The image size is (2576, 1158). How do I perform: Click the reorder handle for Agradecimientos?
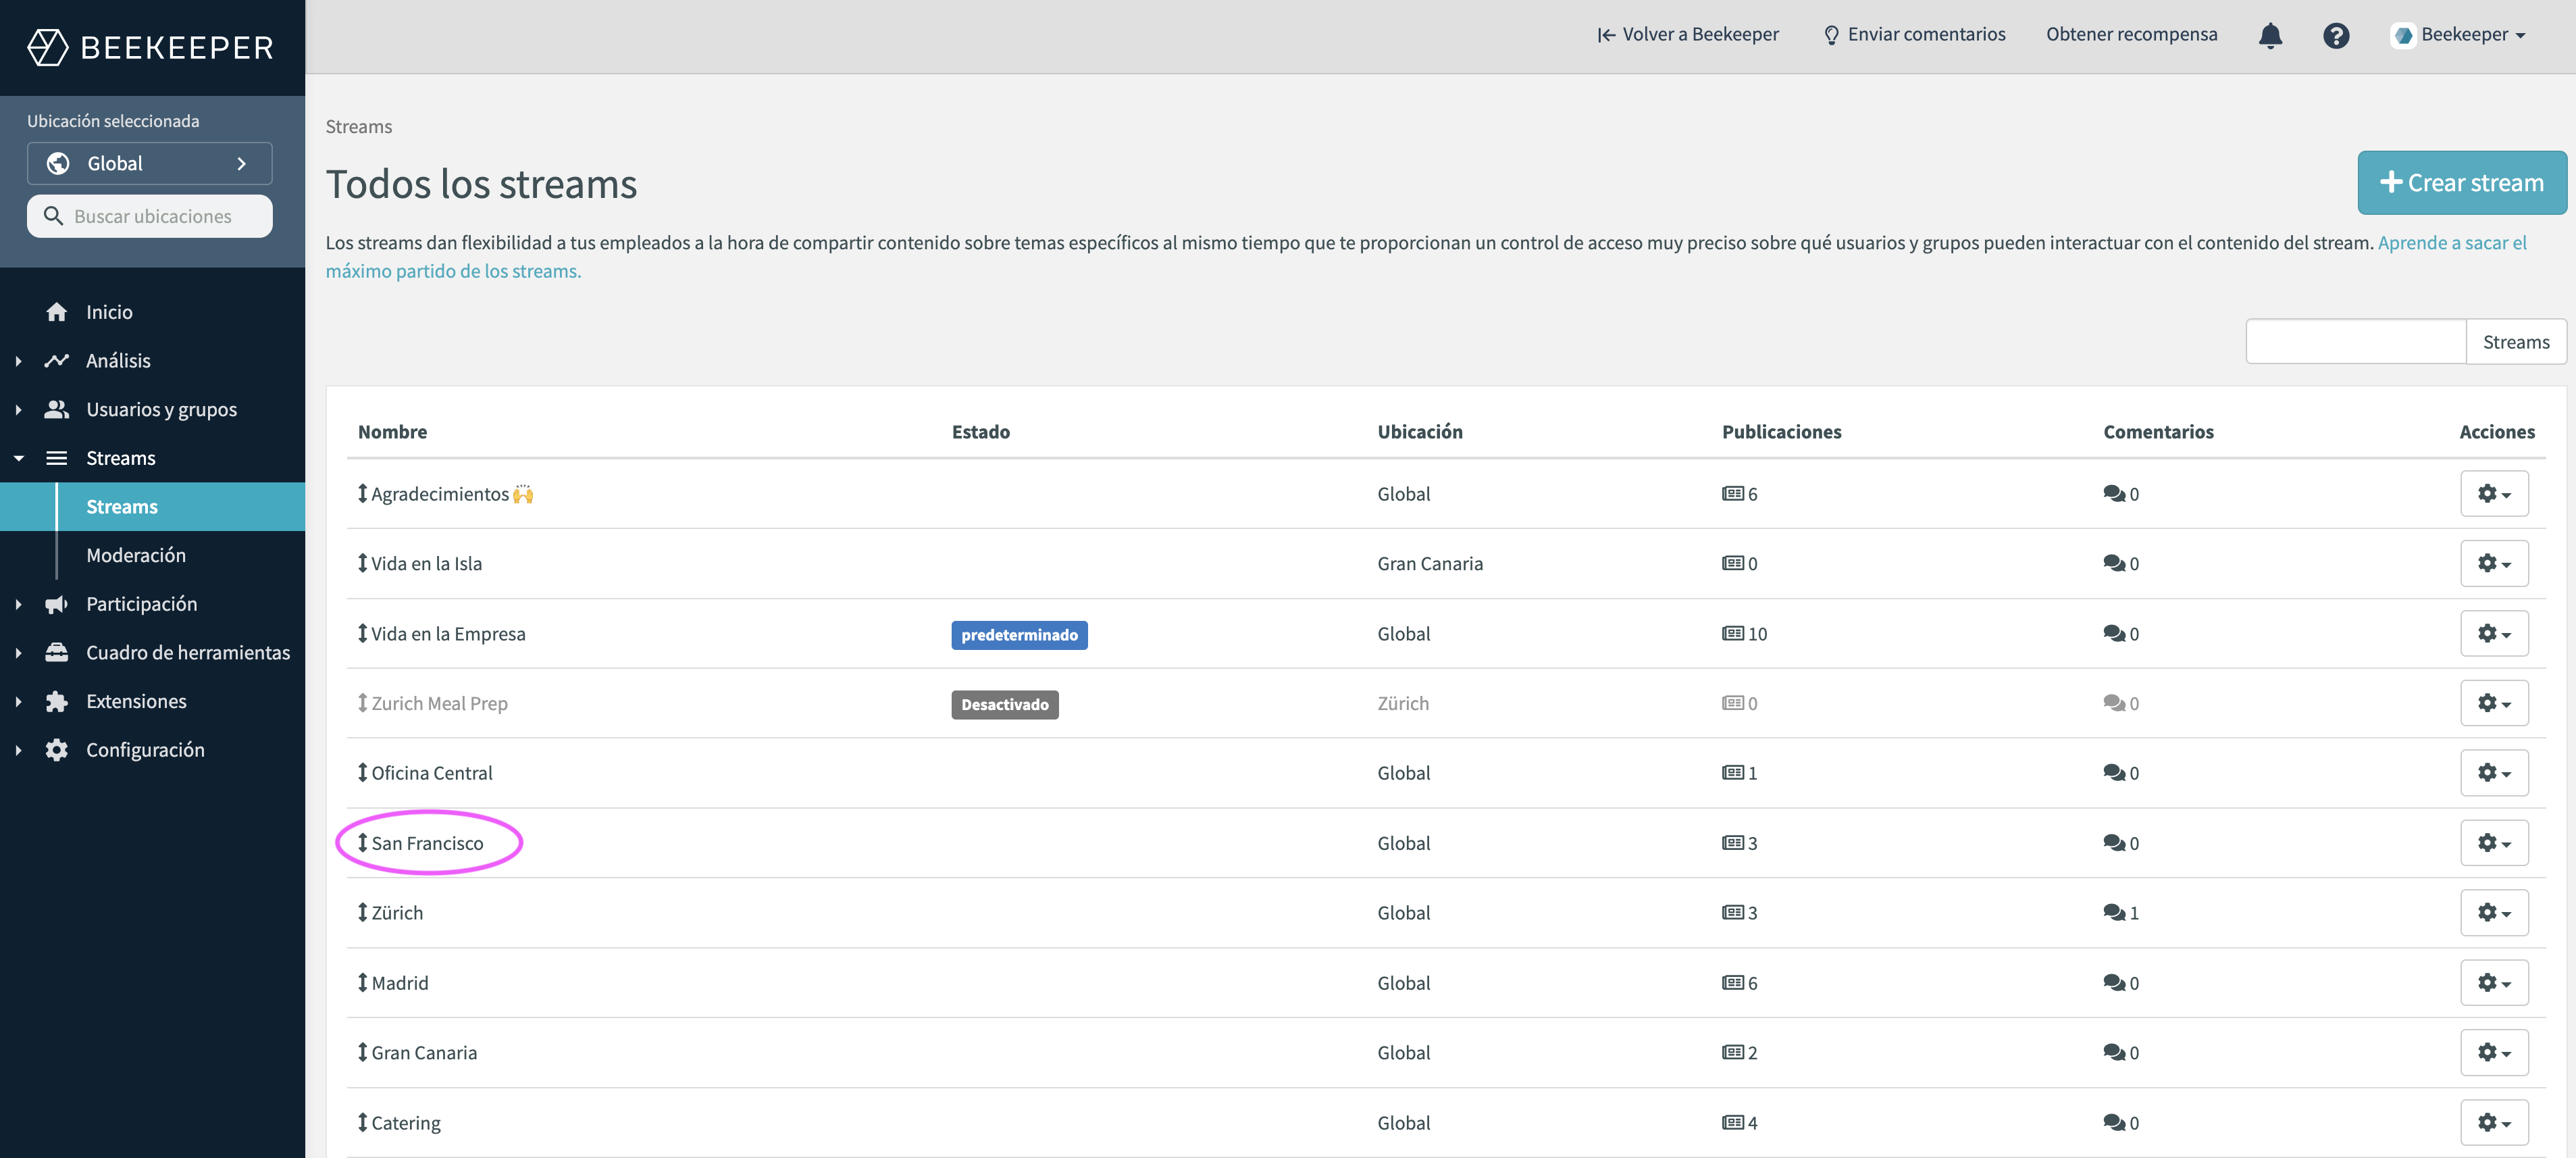(x=362, y=493)
